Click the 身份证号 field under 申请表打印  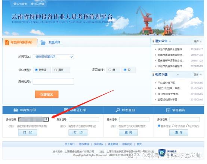33,120
